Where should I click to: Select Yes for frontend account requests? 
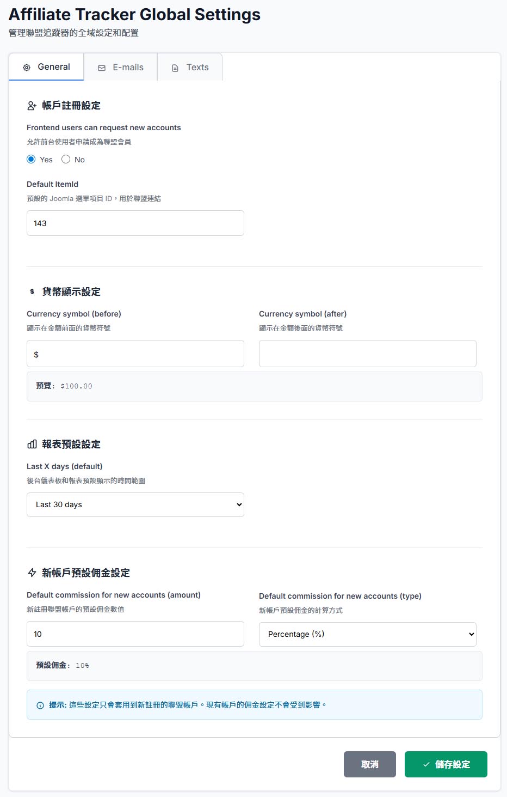click(x=31, y=159)
